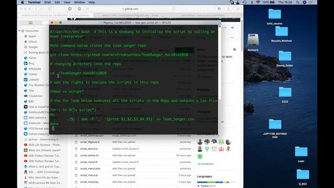Click the Safari page scrollbar
This screenshot has height=188, width=334.
[x=242, y=36]
